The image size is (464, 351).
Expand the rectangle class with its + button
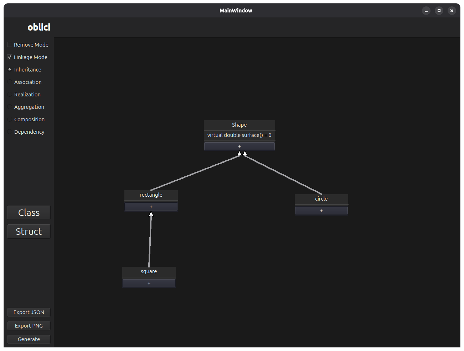[x=151, y=206]
